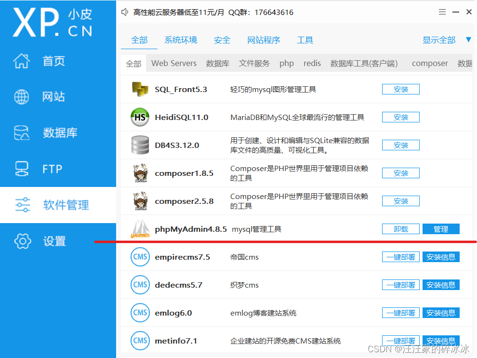
Task: Click the HeidiSQL11.0 name text
Action: pyautogui.click(x=181, y=117)
